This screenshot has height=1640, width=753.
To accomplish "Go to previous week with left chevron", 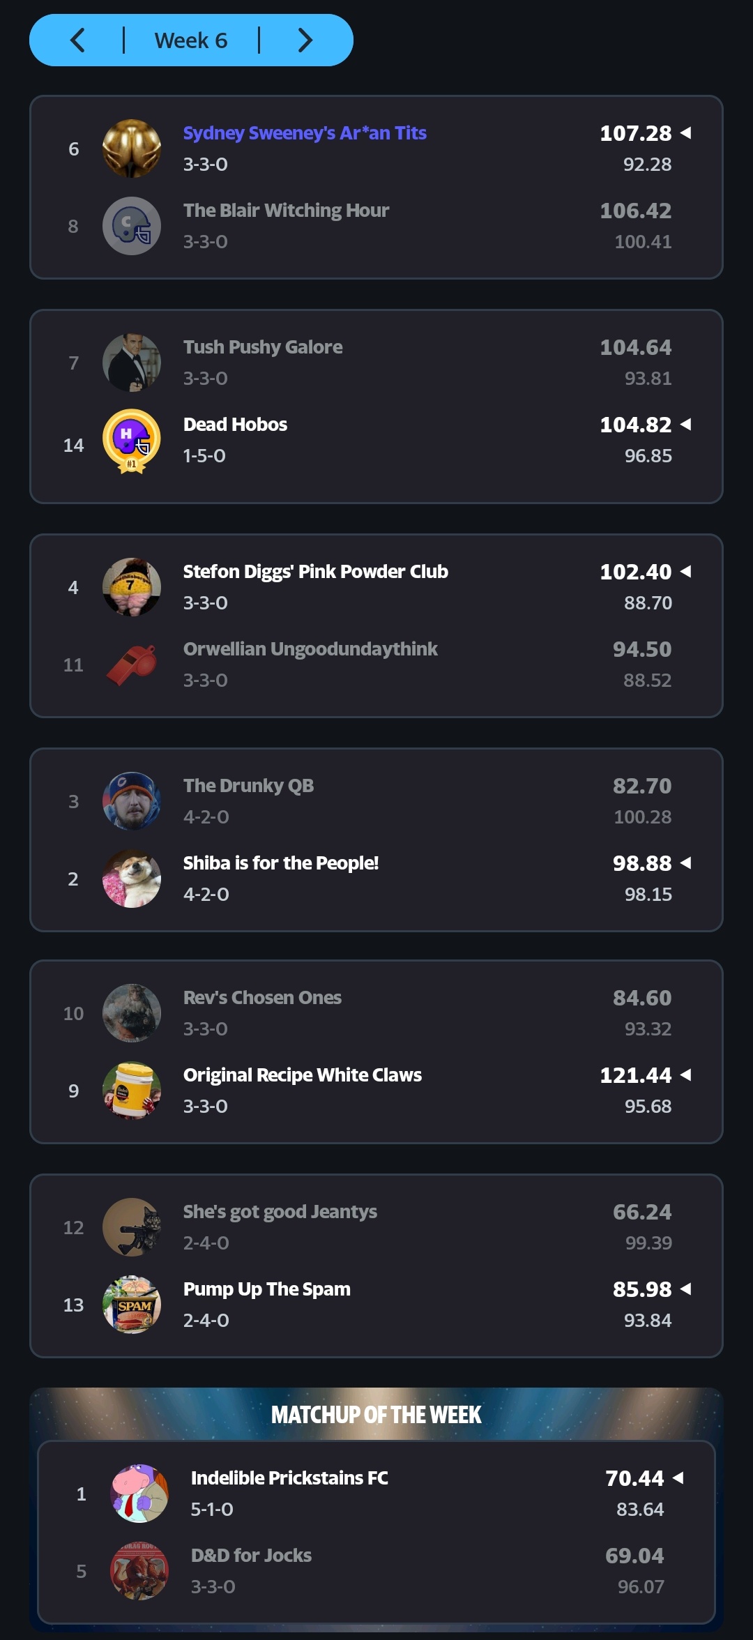I will click(x=77, y=40).
